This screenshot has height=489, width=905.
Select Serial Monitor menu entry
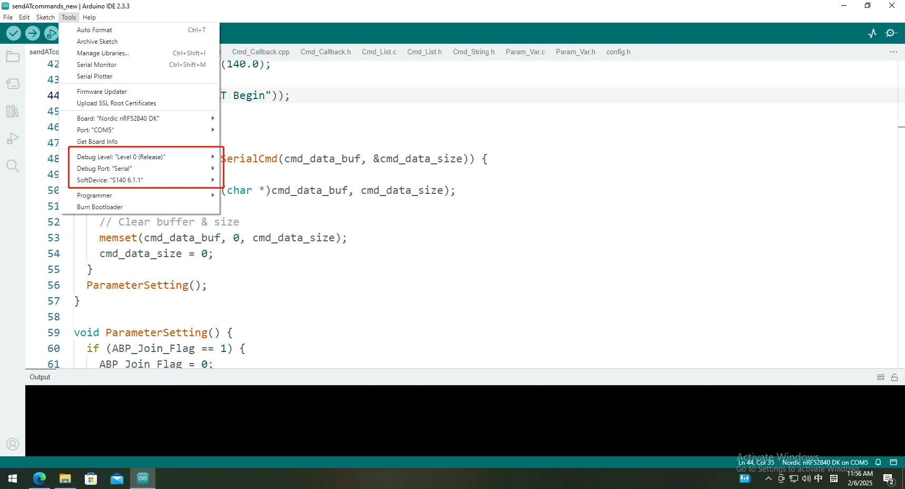139,65
